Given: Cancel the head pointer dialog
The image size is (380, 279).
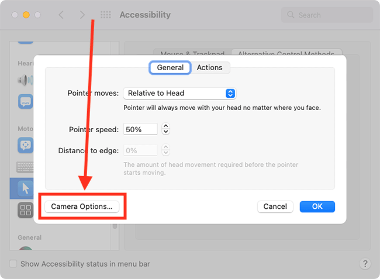Looking at the screenshot, I should pyautogui.click(x=275, y=206).
